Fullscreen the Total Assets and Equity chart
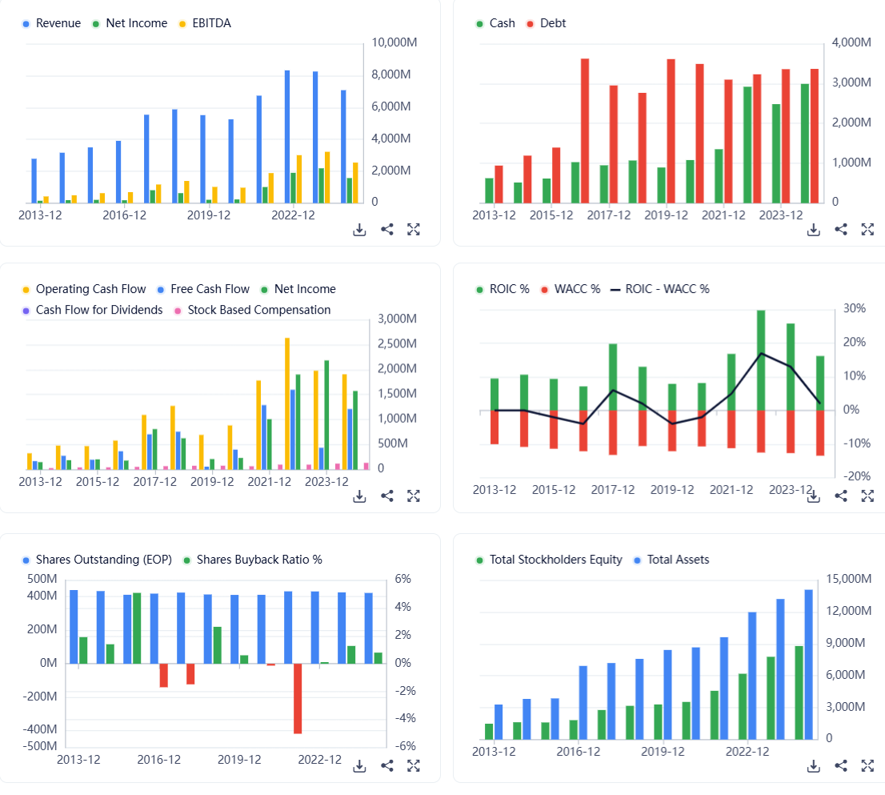 coord(867,765)
